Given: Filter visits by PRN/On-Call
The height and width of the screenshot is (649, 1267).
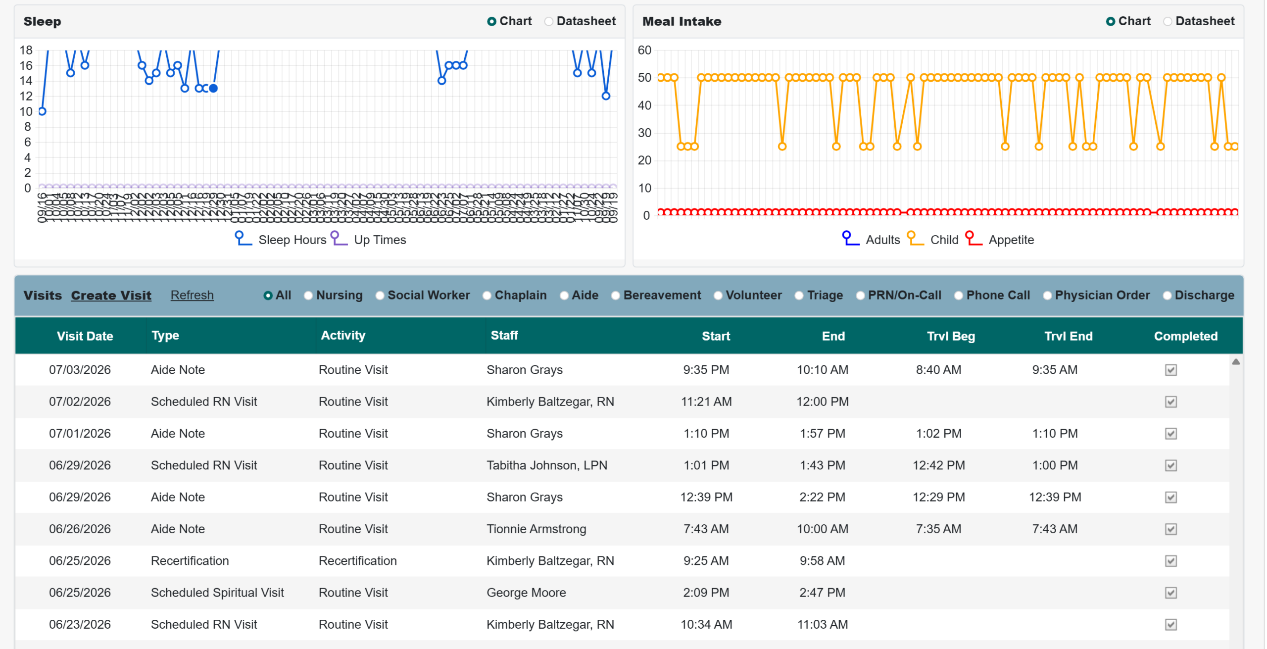Looking at the screenshot, I should (x=861, y=296).
